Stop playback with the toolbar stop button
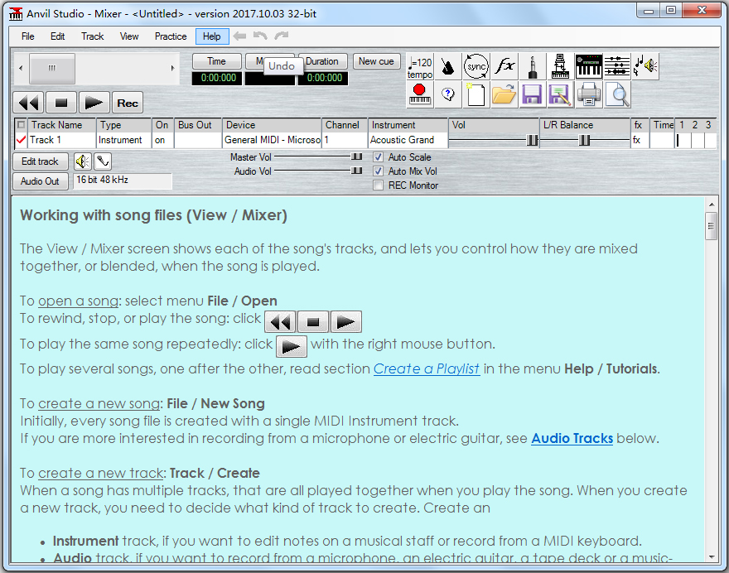Screen dimensions: 729x573 [x=61, y=103]
